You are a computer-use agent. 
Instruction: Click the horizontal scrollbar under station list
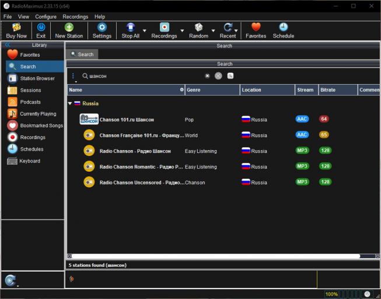216,256
